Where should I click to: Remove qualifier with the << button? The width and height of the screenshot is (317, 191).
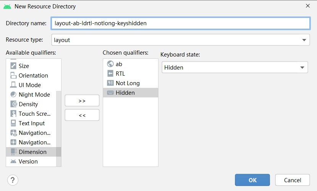82,115
